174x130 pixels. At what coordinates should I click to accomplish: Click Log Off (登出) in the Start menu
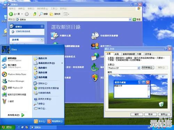(40, 121)
